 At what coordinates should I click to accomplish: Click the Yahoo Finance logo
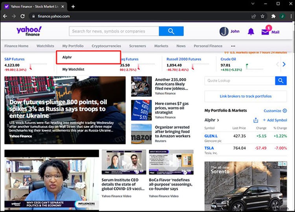click(29, 31)
